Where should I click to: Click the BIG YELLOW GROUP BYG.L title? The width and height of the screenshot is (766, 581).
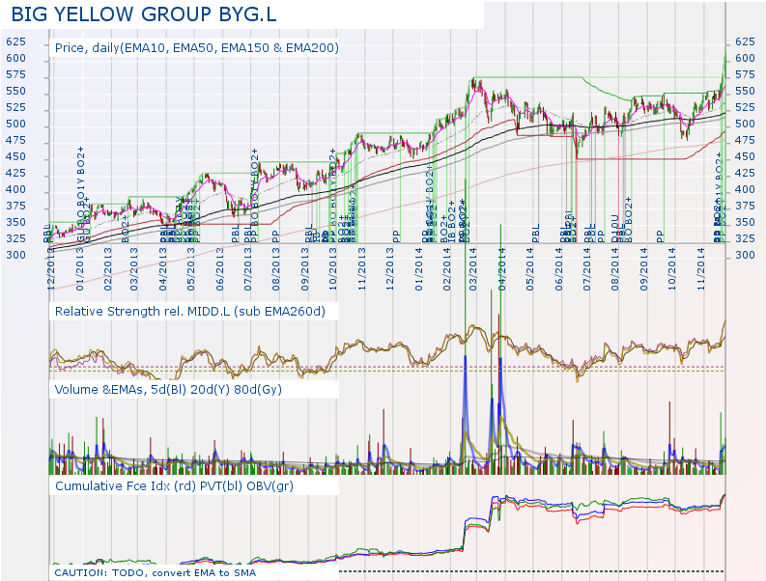(144, 14)
